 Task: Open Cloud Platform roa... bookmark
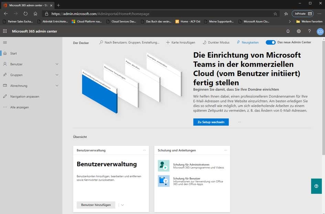tap(87, 21)
